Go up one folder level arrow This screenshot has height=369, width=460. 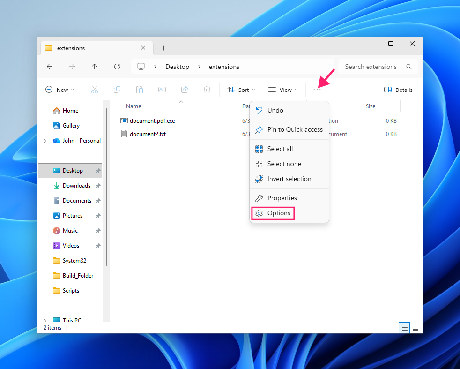pos(95,67)
